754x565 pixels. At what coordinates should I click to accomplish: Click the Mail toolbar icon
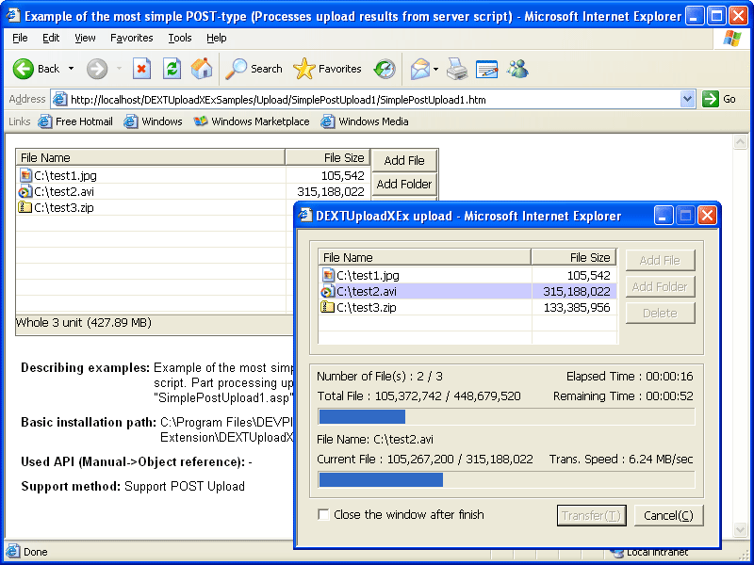(x=418, y=69)
